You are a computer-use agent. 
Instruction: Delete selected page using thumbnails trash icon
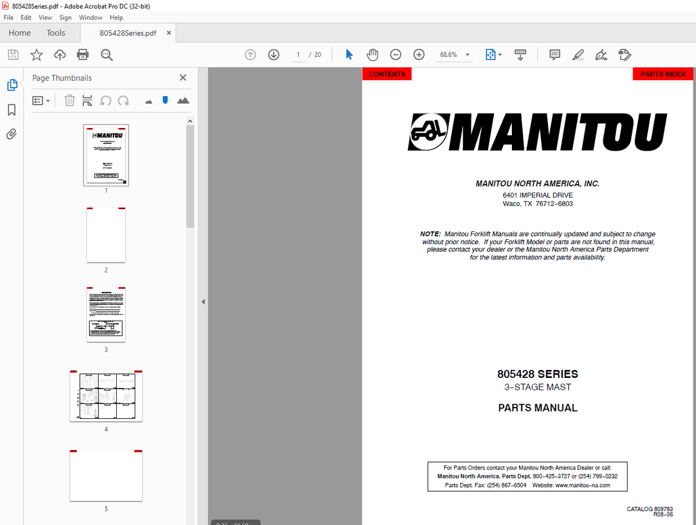(70, 100)
